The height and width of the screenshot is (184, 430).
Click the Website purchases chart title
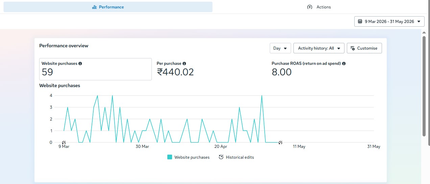pos(60,85)
